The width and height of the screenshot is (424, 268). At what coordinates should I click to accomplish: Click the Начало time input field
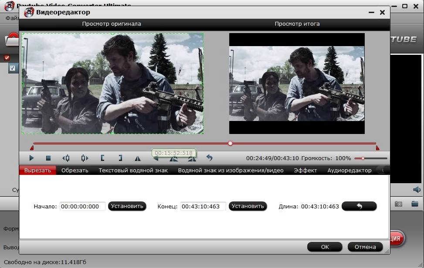click(82, 207)
